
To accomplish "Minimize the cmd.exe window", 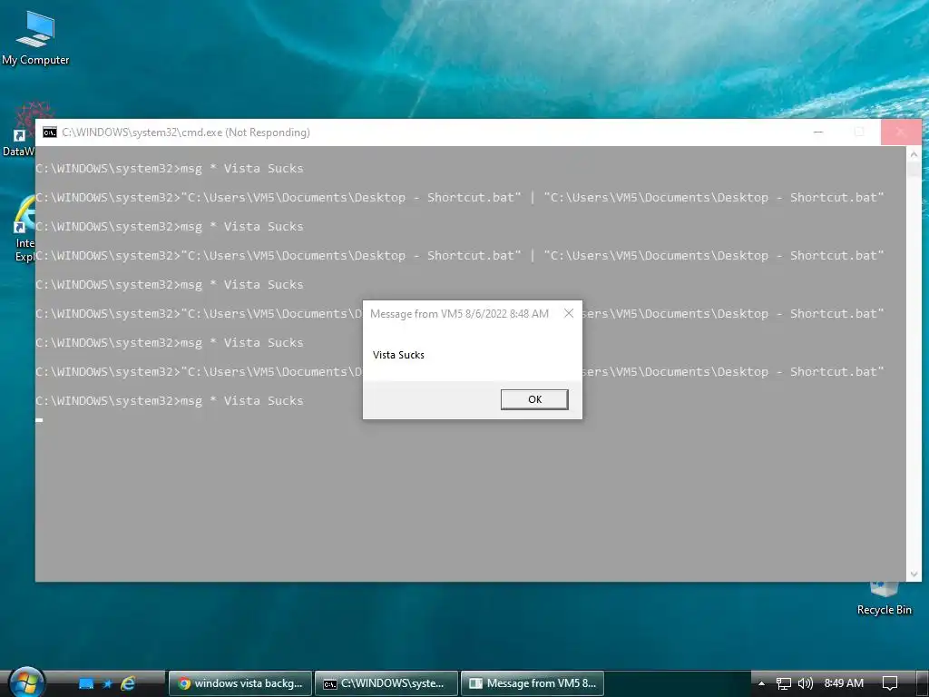I will tap(818, 133).
